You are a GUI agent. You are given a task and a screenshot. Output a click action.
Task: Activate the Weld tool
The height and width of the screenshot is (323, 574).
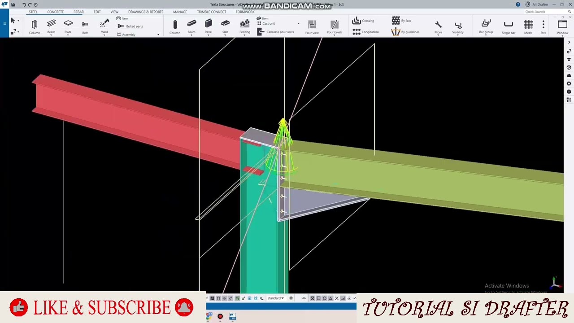[104, 26]
